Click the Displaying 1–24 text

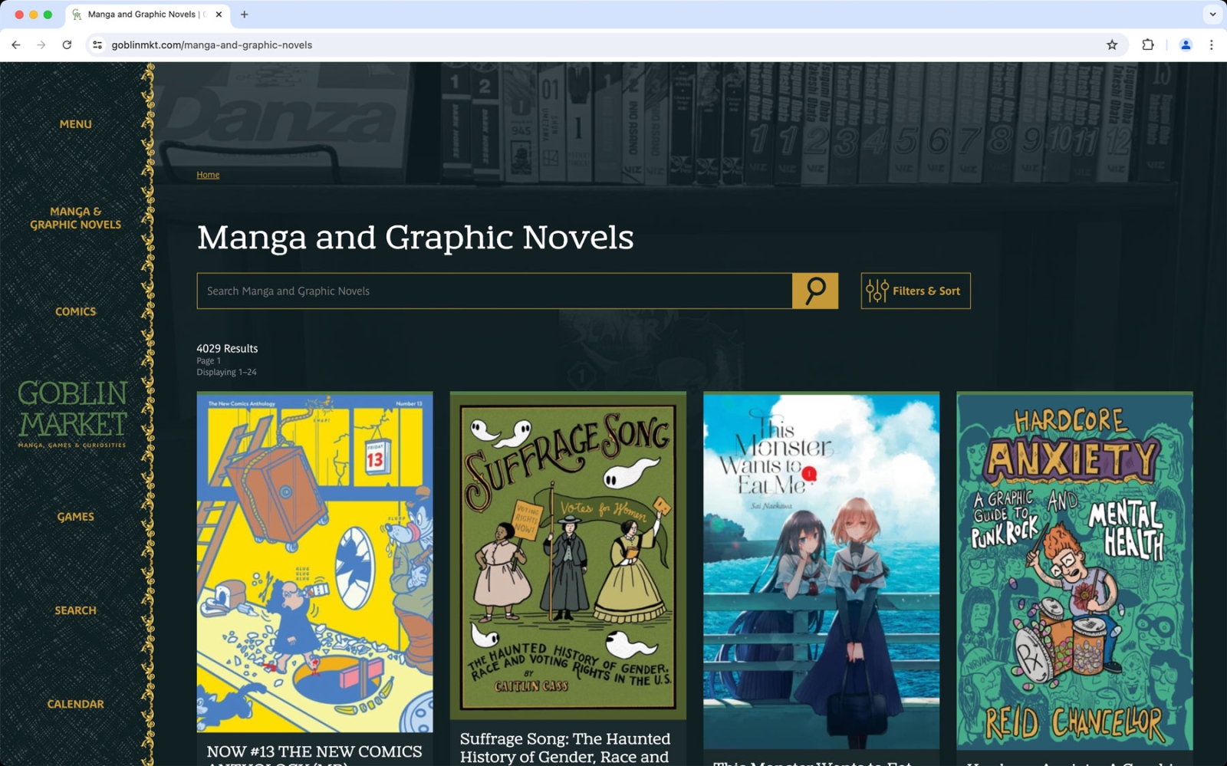tap(226, 372)
